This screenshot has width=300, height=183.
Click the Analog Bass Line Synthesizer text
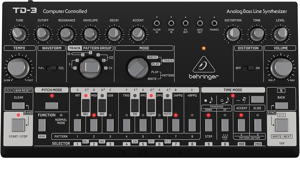tap(256, 11)
